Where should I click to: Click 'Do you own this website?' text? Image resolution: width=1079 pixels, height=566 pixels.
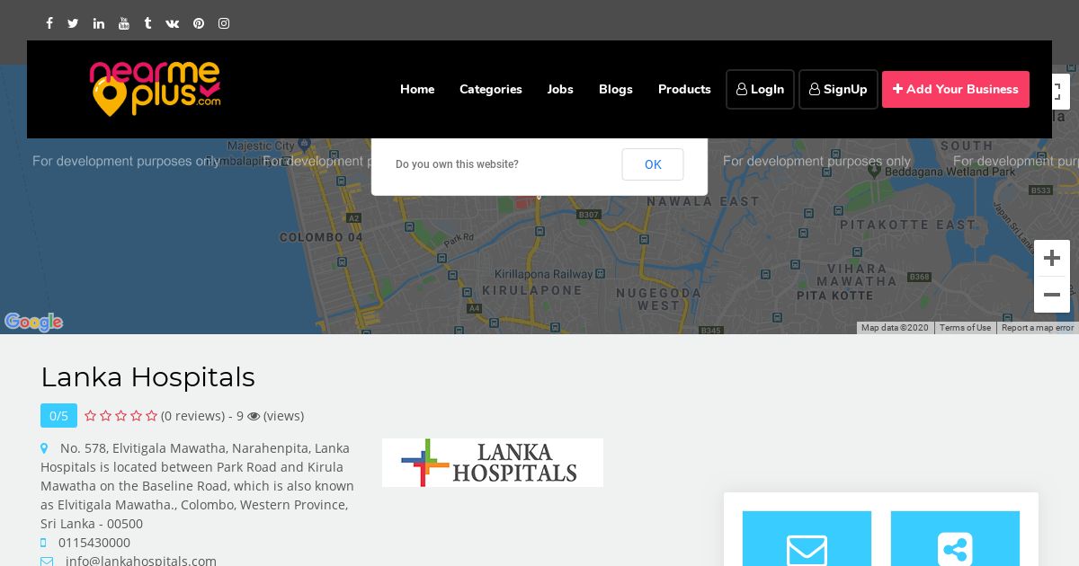tap(457, 164)
